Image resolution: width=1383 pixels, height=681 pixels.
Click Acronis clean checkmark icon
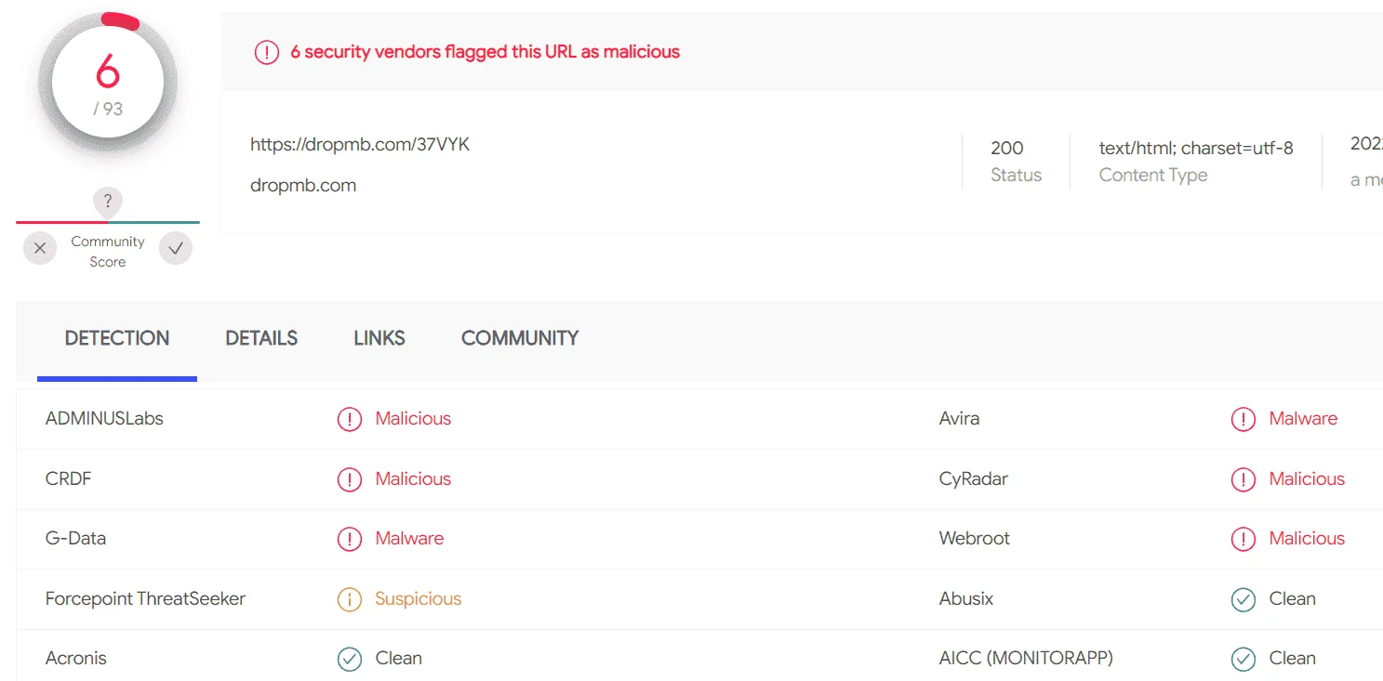pos(349,659)
